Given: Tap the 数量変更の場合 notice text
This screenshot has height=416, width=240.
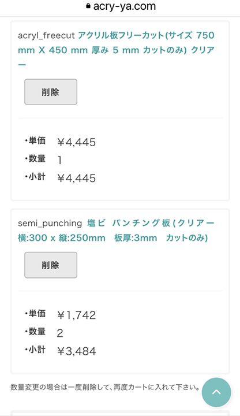Looking at the screenshot, I should coord(105,387).
